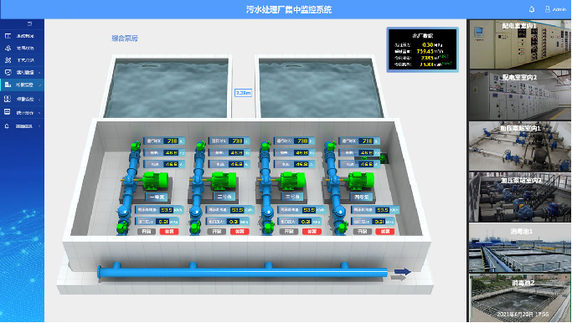Image resolution: width=572 pixels, height=323 pixels.
Task: Switch off pump 二号泵 with red 关闭 button
Action: pos(240,232)
